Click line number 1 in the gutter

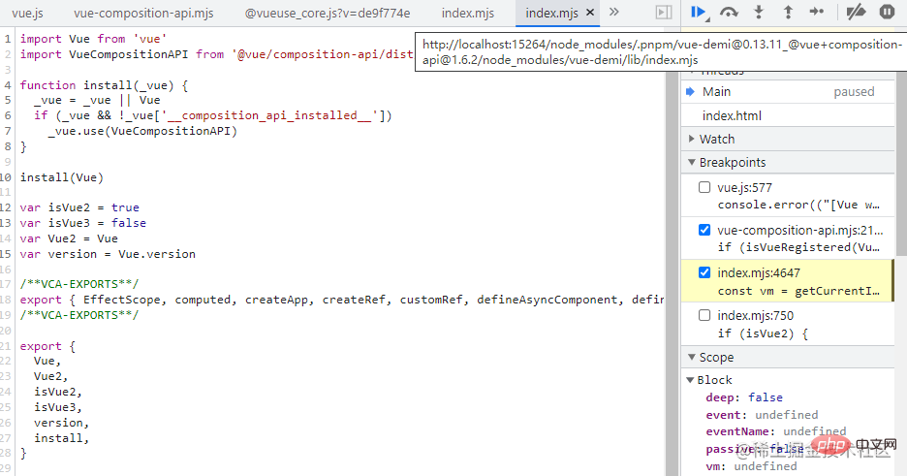[8, 39]
